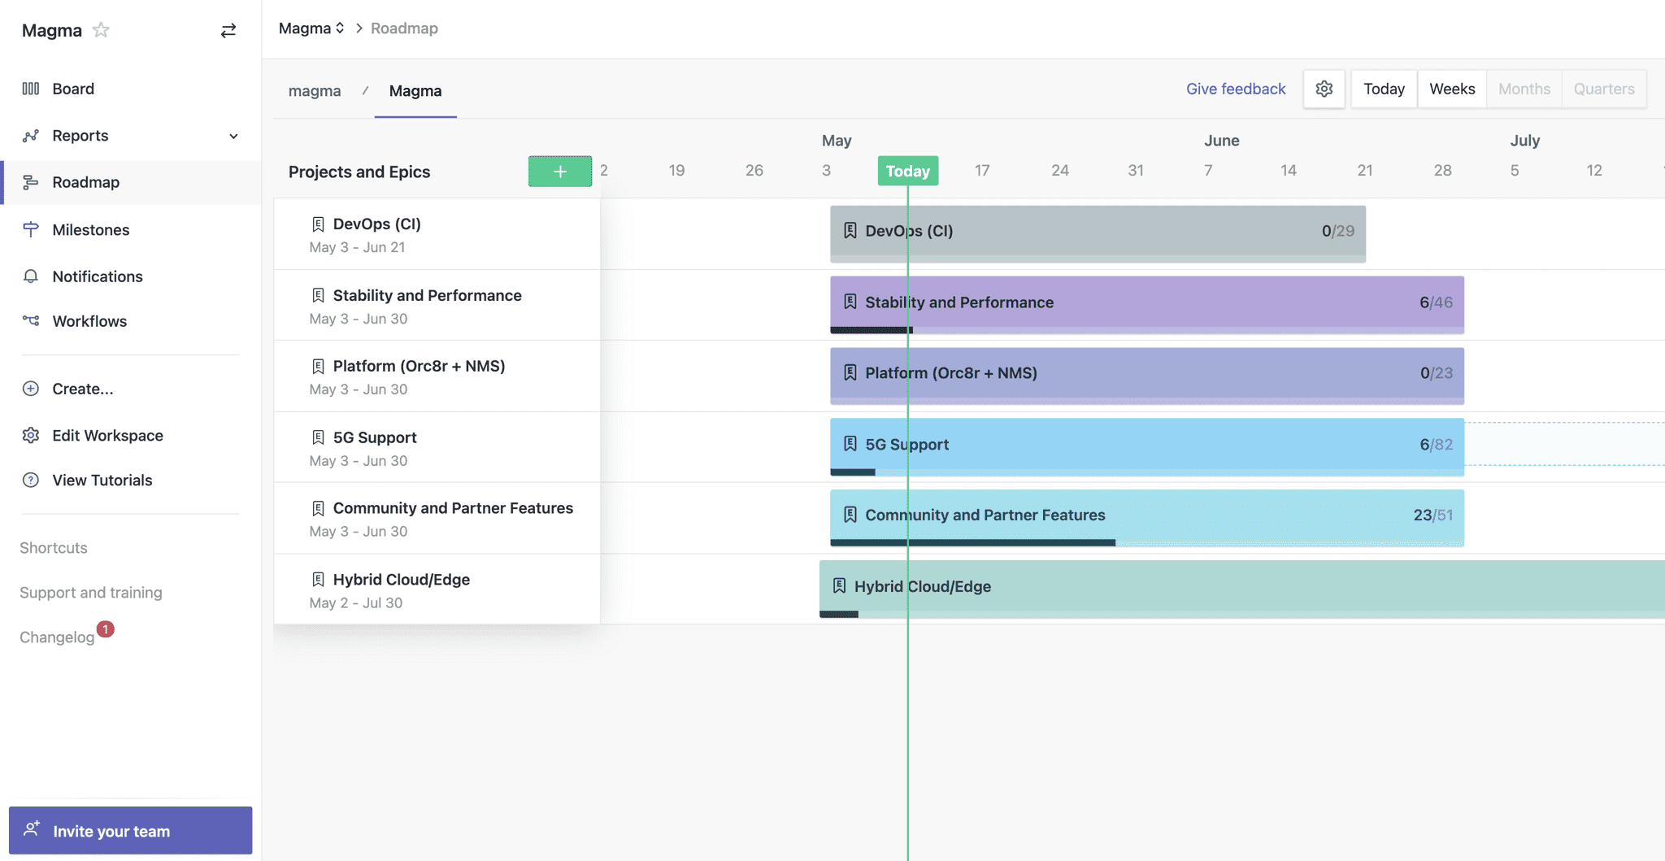Switch to the magma tab
The image size is (1665, 861).
pyautogui.click(x=315, y=91)
